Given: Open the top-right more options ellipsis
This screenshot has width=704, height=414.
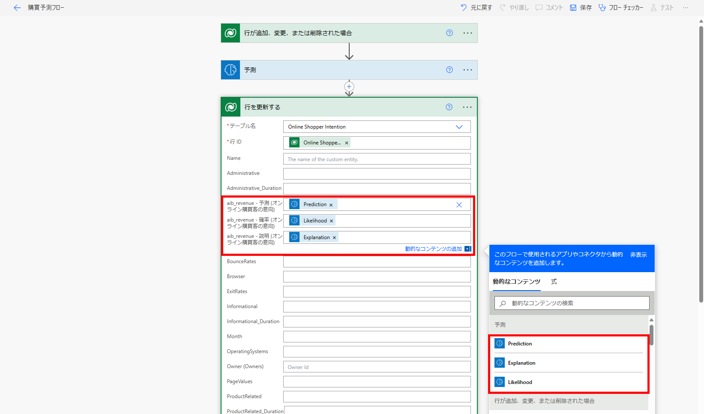Looking at the screenshot, I should point(686,8).
